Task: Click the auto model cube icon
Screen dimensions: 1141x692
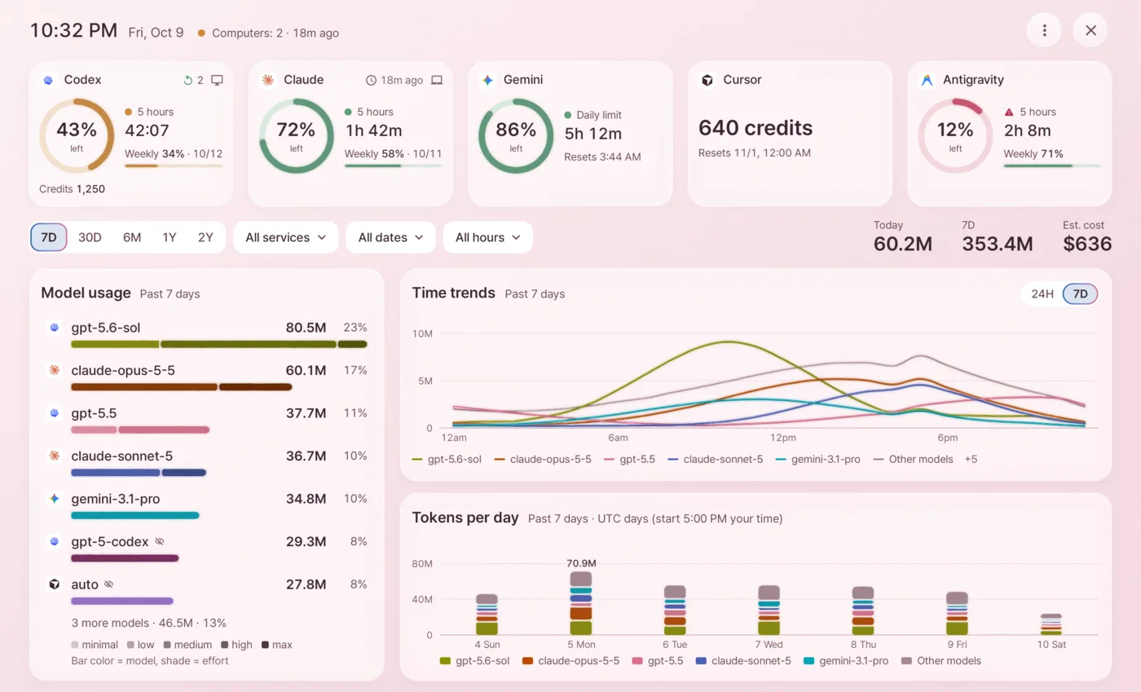Action: click(55, 584)
